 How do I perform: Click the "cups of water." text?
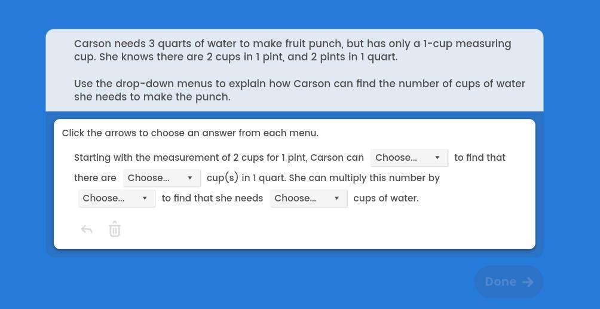[x=386, y=198]
